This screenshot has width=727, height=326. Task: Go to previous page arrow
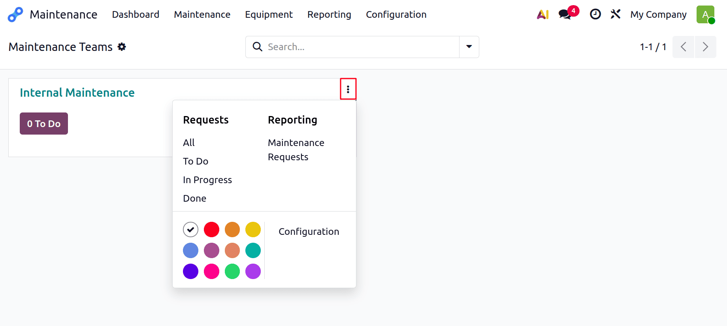pyautogui.click(x=683, y=47)
